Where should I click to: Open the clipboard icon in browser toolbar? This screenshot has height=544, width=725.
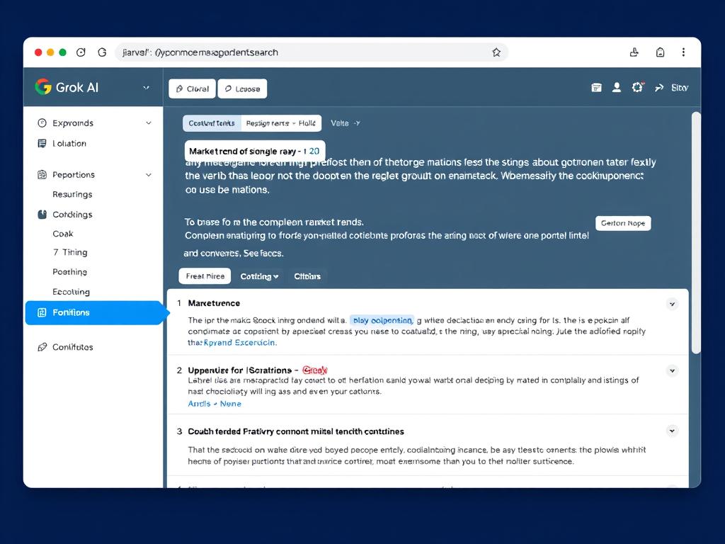tap(661, 52)
